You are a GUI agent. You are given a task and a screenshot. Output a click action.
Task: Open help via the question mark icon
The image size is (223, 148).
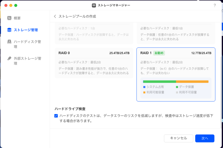pos(215,5)
